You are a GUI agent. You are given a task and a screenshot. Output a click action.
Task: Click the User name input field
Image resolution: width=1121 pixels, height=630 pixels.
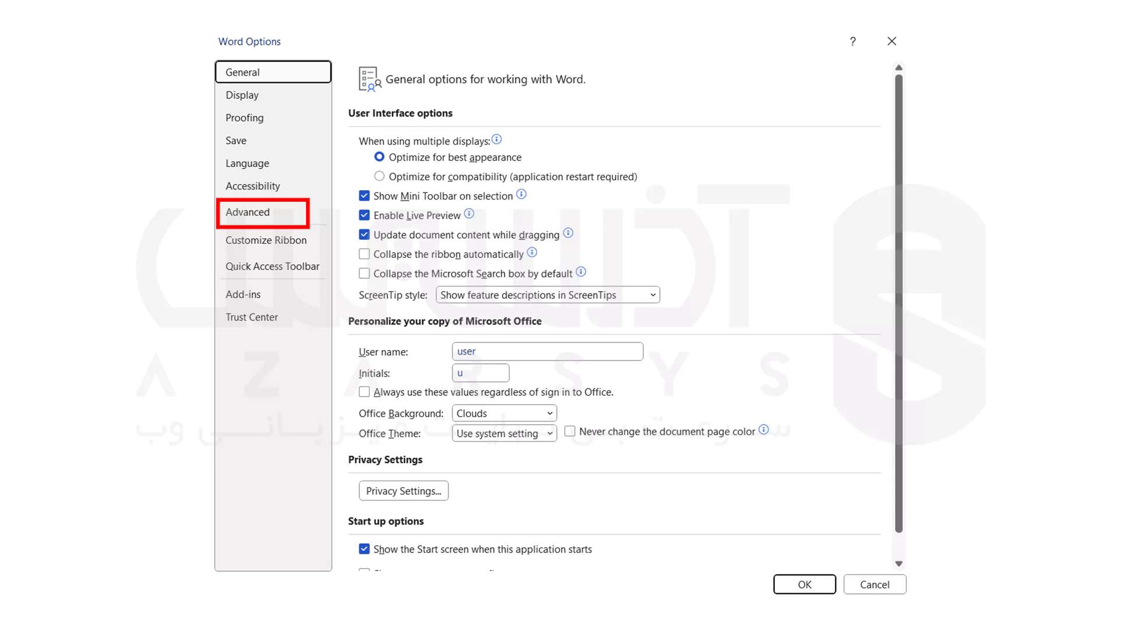pos(548,352)
